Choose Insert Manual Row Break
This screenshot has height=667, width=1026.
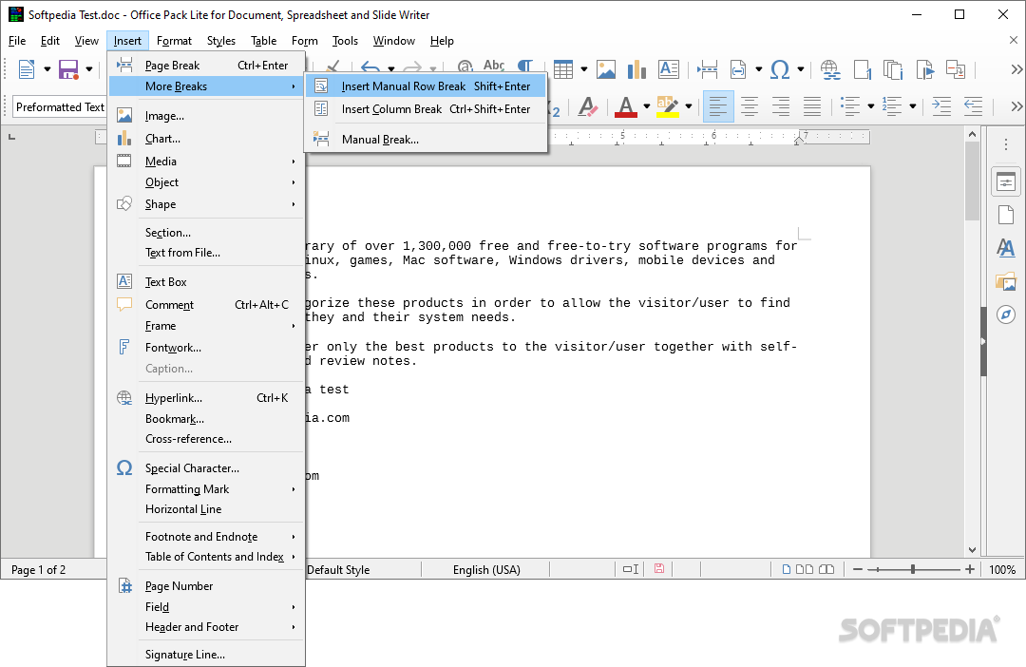coord(426,86)
